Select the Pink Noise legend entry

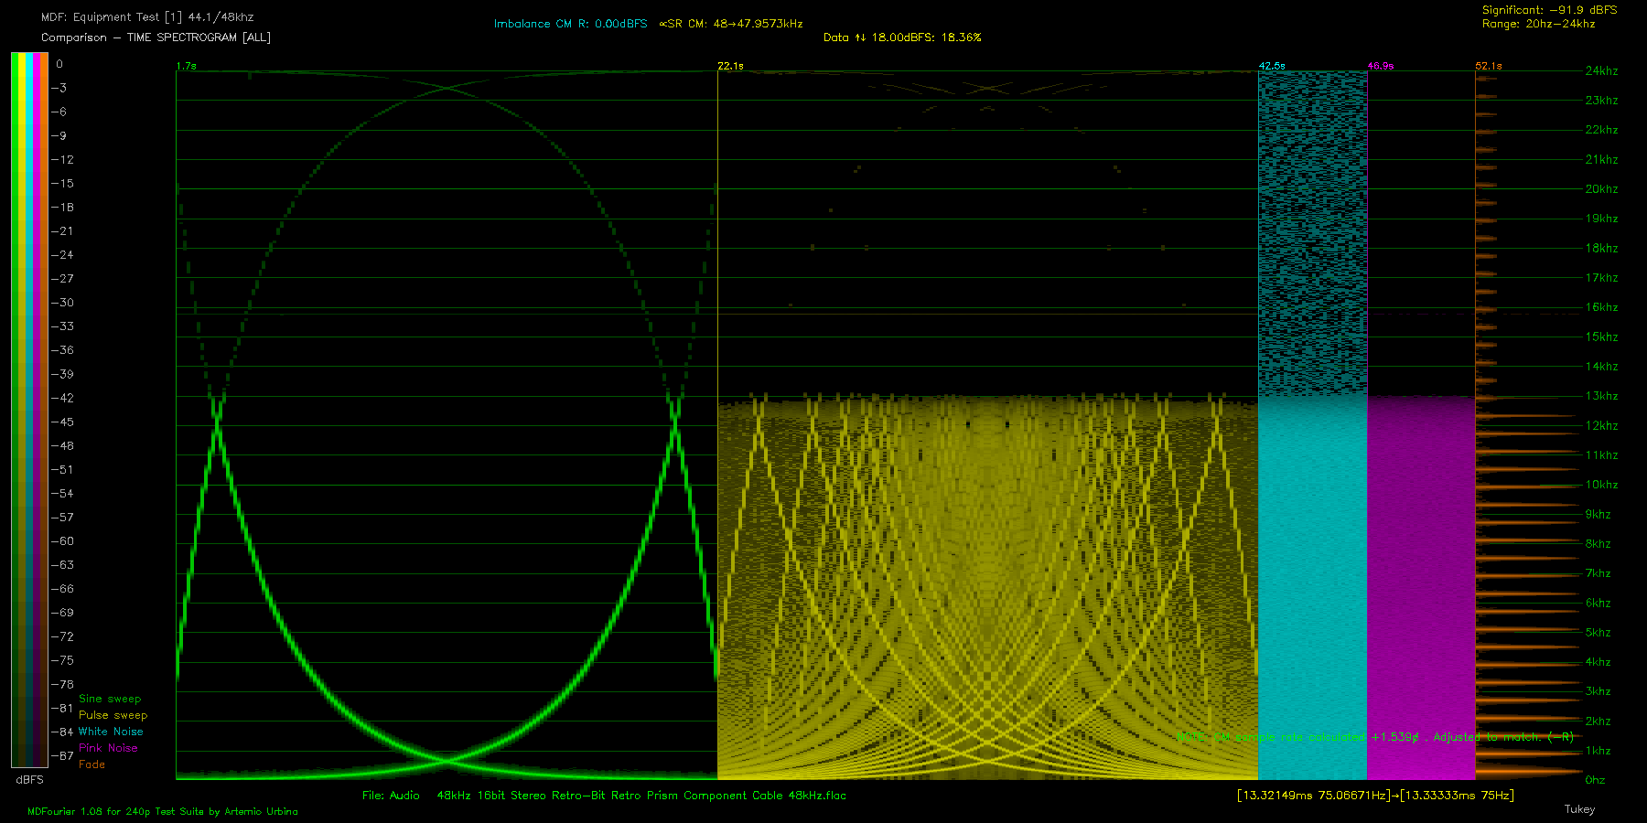[108, 748]
